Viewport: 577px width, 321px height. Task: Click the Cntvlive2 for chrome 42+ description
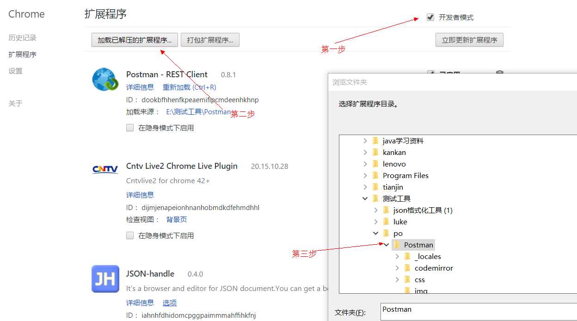click(x=168, y=181)
